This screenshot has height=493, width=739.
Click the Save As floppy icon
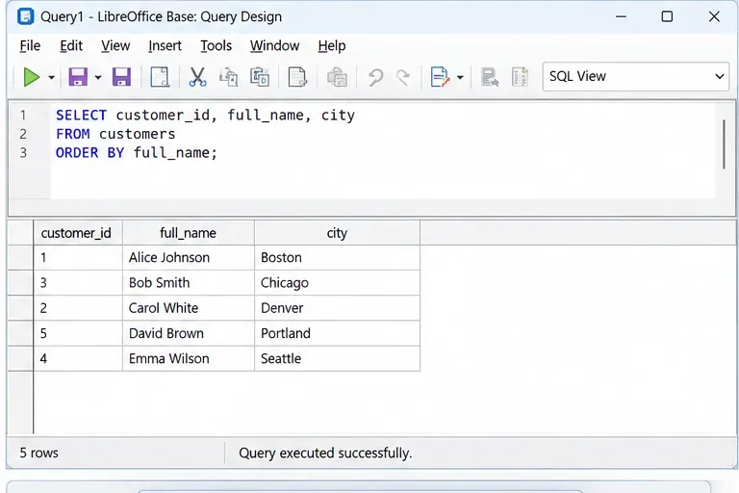pos(121,77)
